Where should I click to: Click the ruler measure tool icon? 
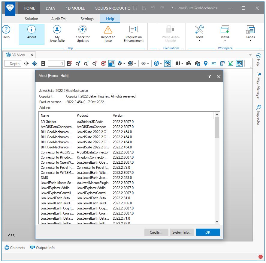point(214,63)
